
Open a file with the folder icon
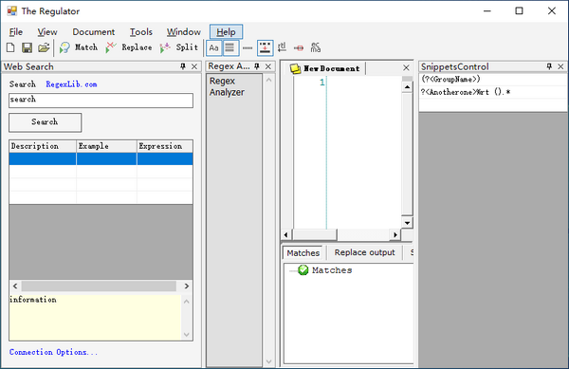click(x=44, y=47)
